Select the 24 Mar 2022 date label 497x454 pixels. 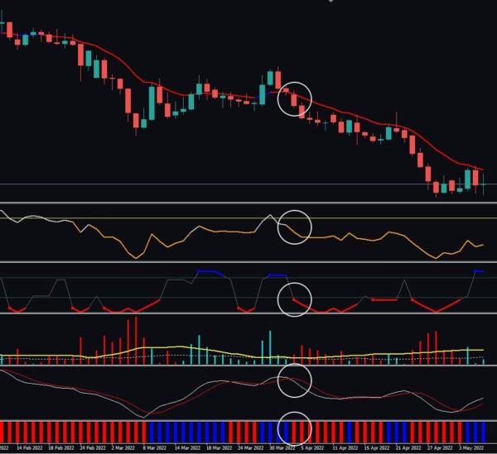click(x=251, y=448)
